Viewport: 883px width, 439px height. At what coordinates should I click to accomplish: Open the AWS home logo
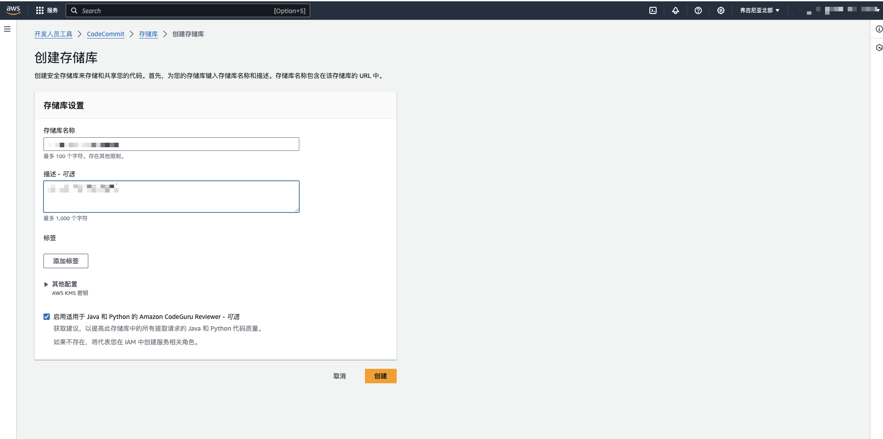13,10
